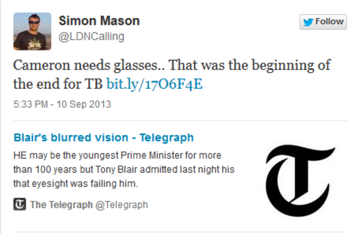Click the @LDNCalling handle
Image resolution: width=354 pixels, height=234 pixels.
(x=91, y=36)
